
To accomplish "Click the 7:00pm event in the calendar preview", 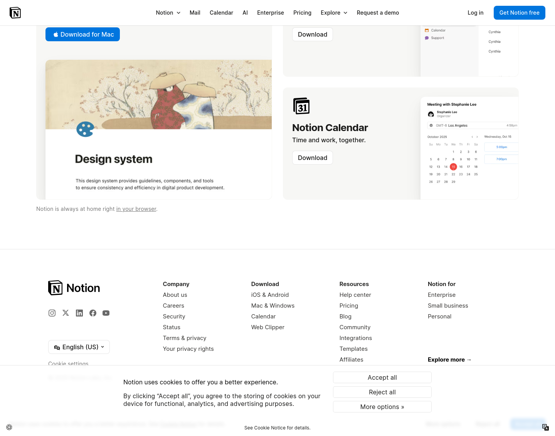I will coord(501,159).
